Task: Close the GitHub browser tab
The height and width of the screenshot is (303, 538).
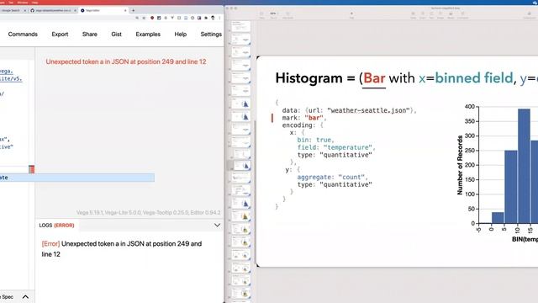Action: pos(75,11)
